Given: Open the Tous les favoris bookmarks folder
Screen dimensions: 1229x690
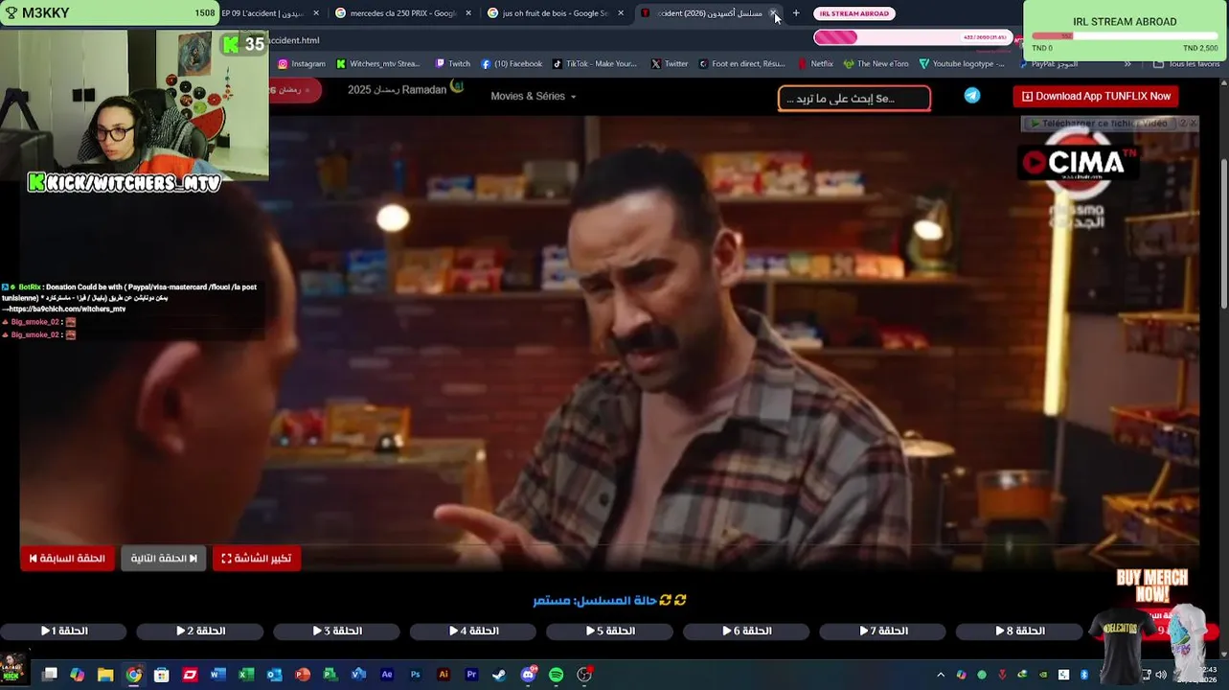Looking at the screenshot, I should point(1186,64).
